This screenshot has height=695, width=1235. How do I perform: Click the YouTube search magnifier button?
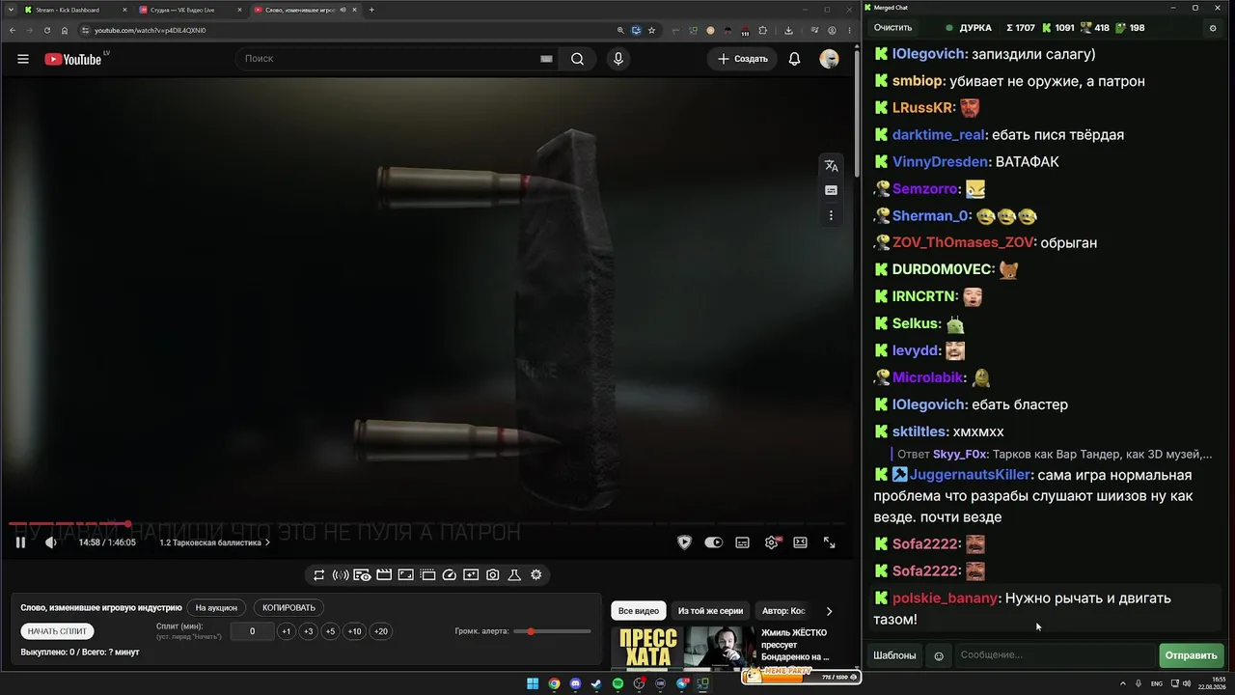pyautogui.click(x=577, y=59)
